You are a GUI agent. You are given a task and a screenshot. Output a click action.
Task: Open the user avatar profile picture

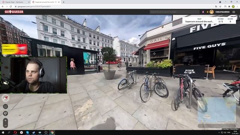click(x=211, y=12)
